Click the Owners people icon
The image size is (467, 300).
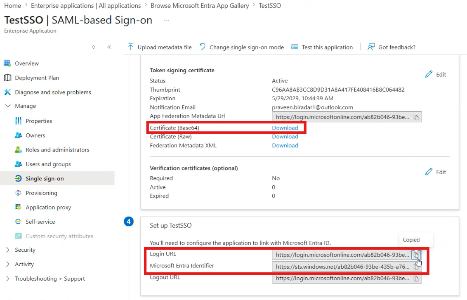click(18, 135)
